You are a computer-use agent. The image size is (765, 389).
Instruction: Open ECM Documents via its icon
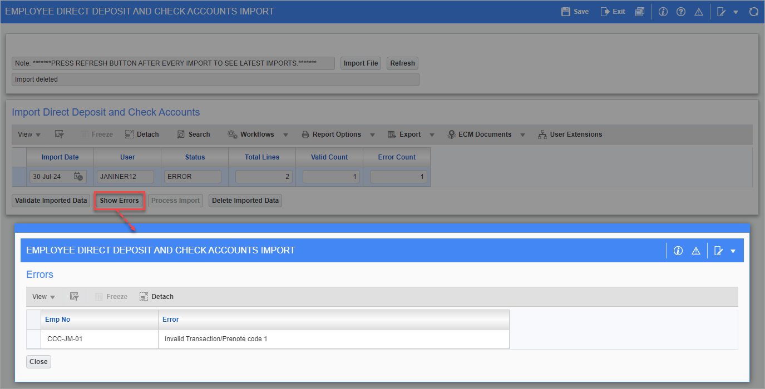click(x=451, y=134)
